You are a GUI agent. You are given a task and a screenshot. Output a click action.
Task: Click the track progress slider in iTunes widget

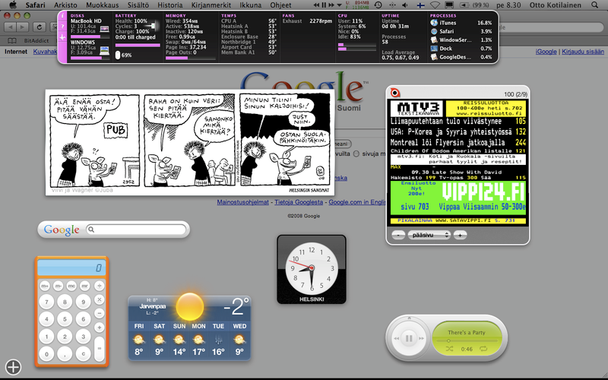coord(467,340)
